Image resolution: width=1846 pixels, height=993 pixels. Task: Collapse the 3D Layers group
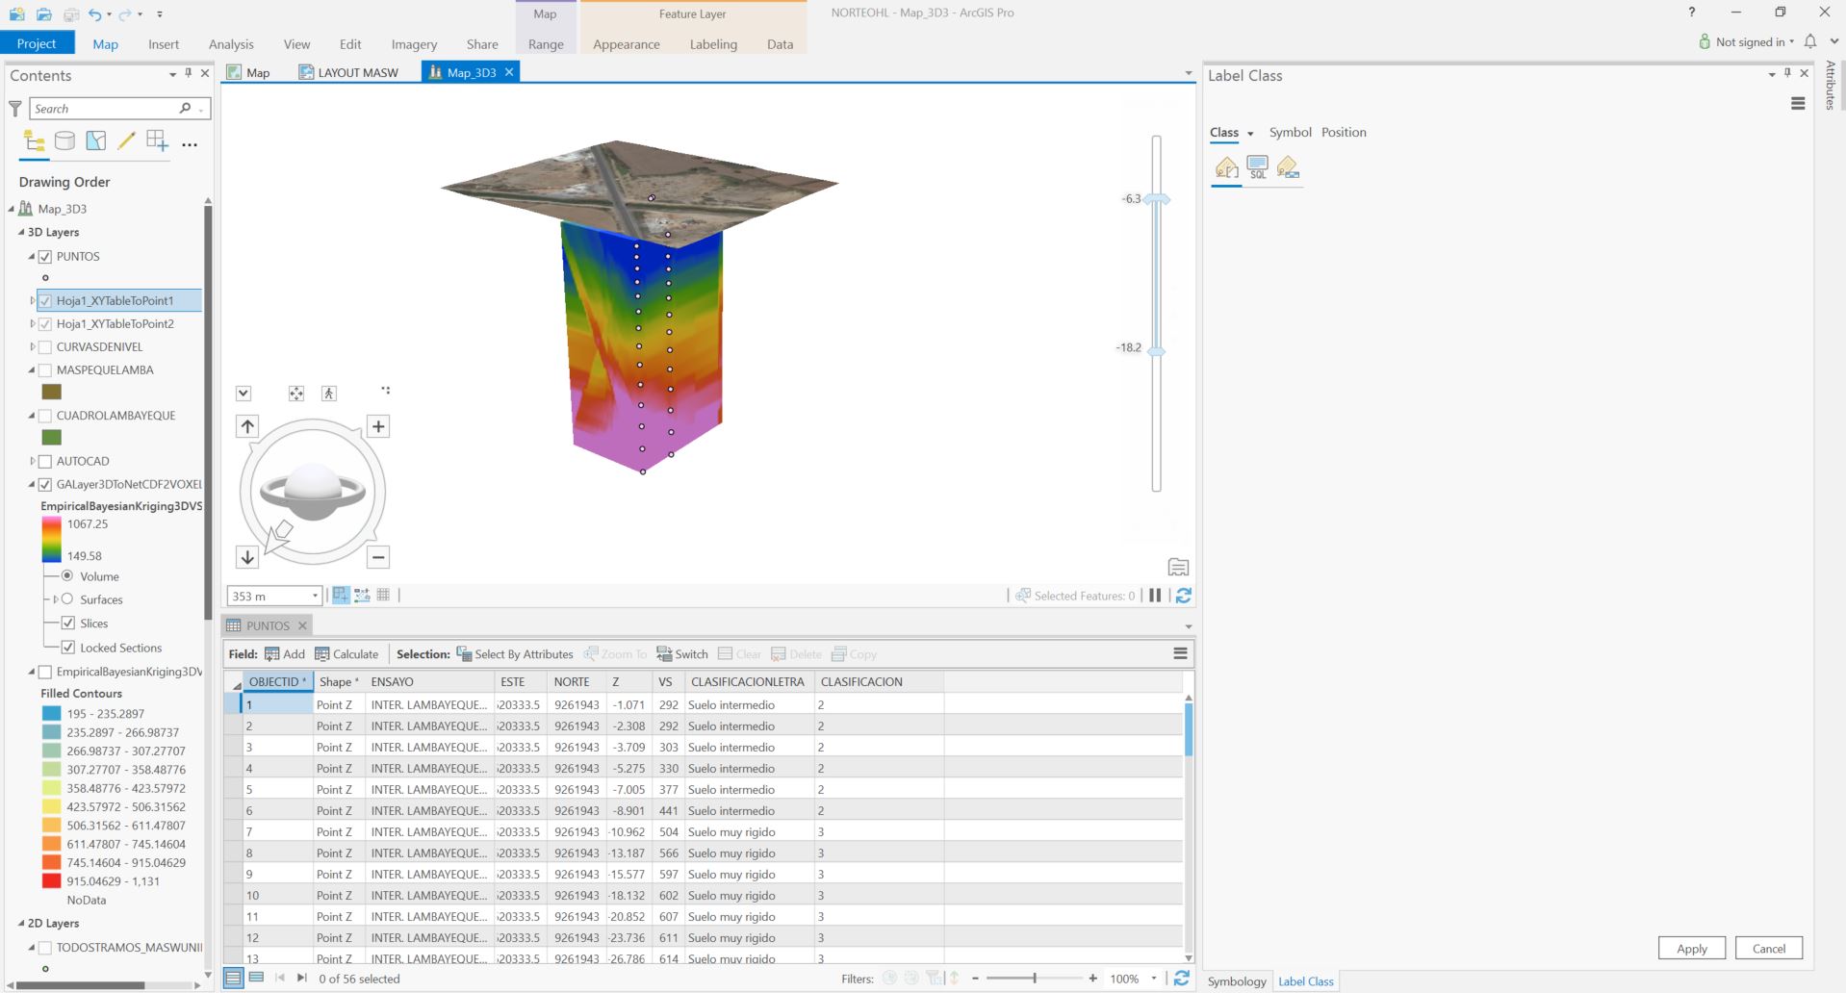(21, 232)
